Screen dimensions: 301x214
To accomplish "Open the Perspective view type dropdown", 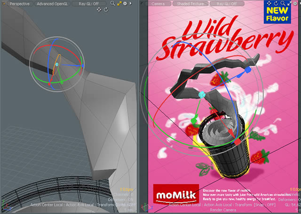I will (20, 4).
